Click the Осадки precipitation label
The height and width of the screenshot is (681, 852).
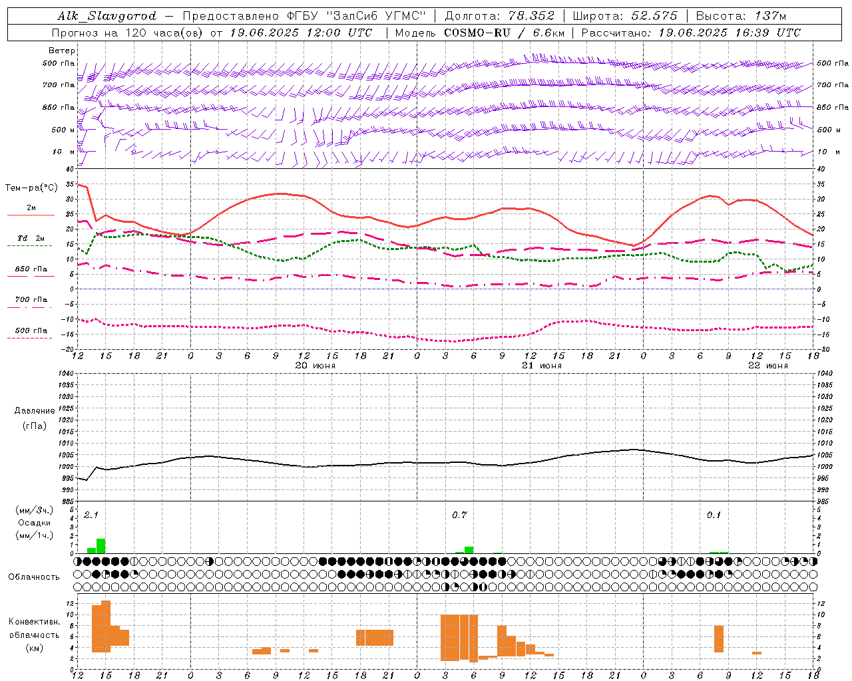click(35, 523)
